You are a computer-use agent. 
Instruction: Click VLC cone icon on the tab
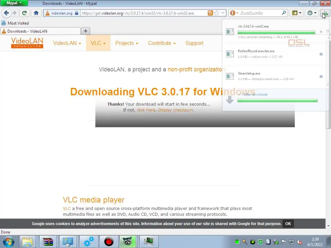pos(4,31)
